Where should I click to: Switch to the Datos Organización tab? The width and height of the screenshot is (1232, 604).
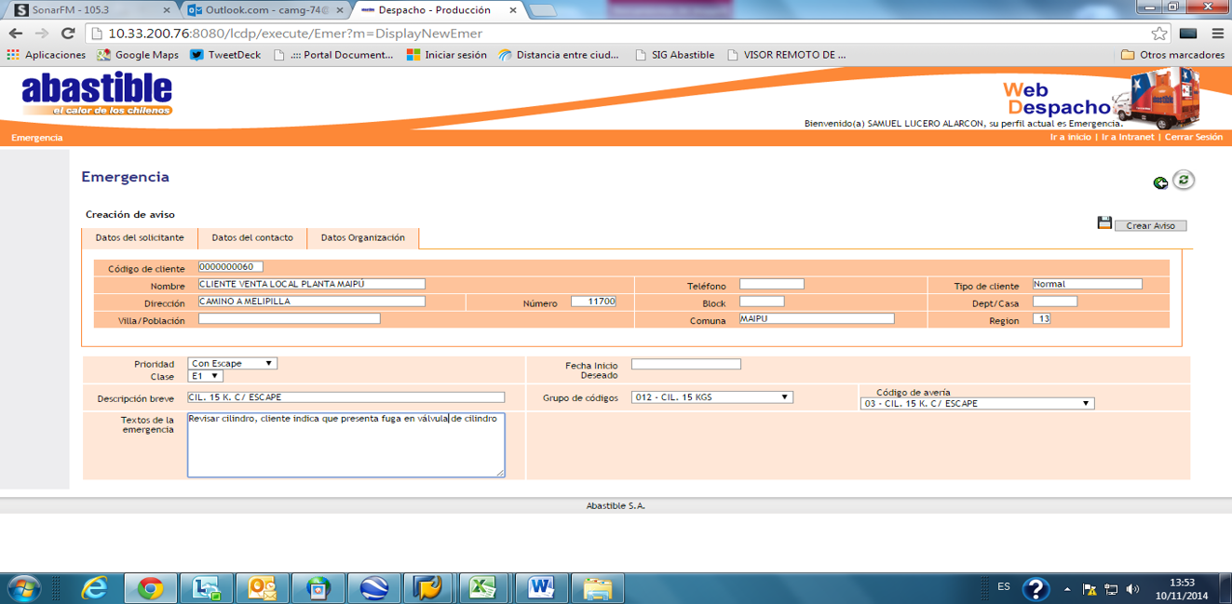[x=363, y=238]
